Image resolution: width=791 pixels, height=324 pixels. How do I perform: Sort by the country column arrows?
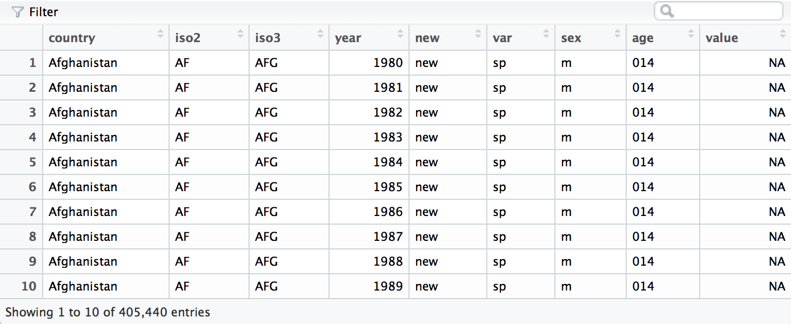coord(160,34)
